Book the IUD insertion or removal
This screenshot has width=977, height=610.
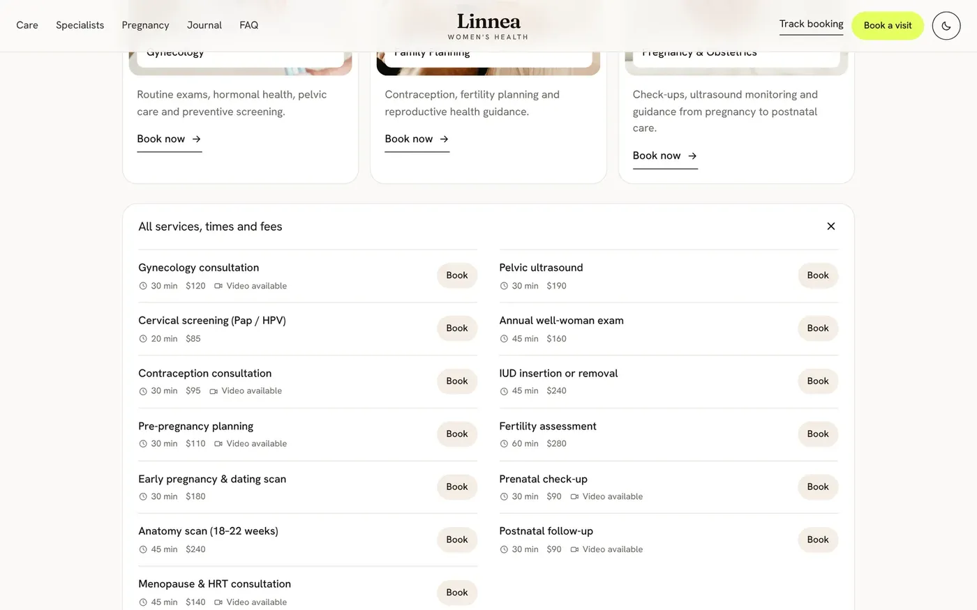point(818,381)
